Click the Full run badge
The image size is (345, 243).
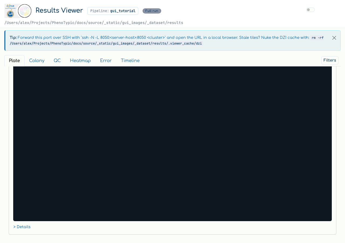pyautogui.click(x=152, y=11)
